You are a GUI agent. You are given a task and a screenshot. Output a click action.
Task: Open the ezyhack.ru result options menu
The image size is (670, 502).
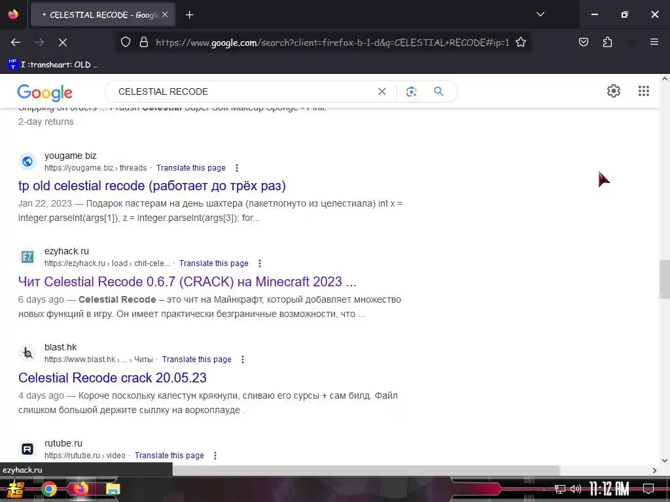(x=259, y=263)
